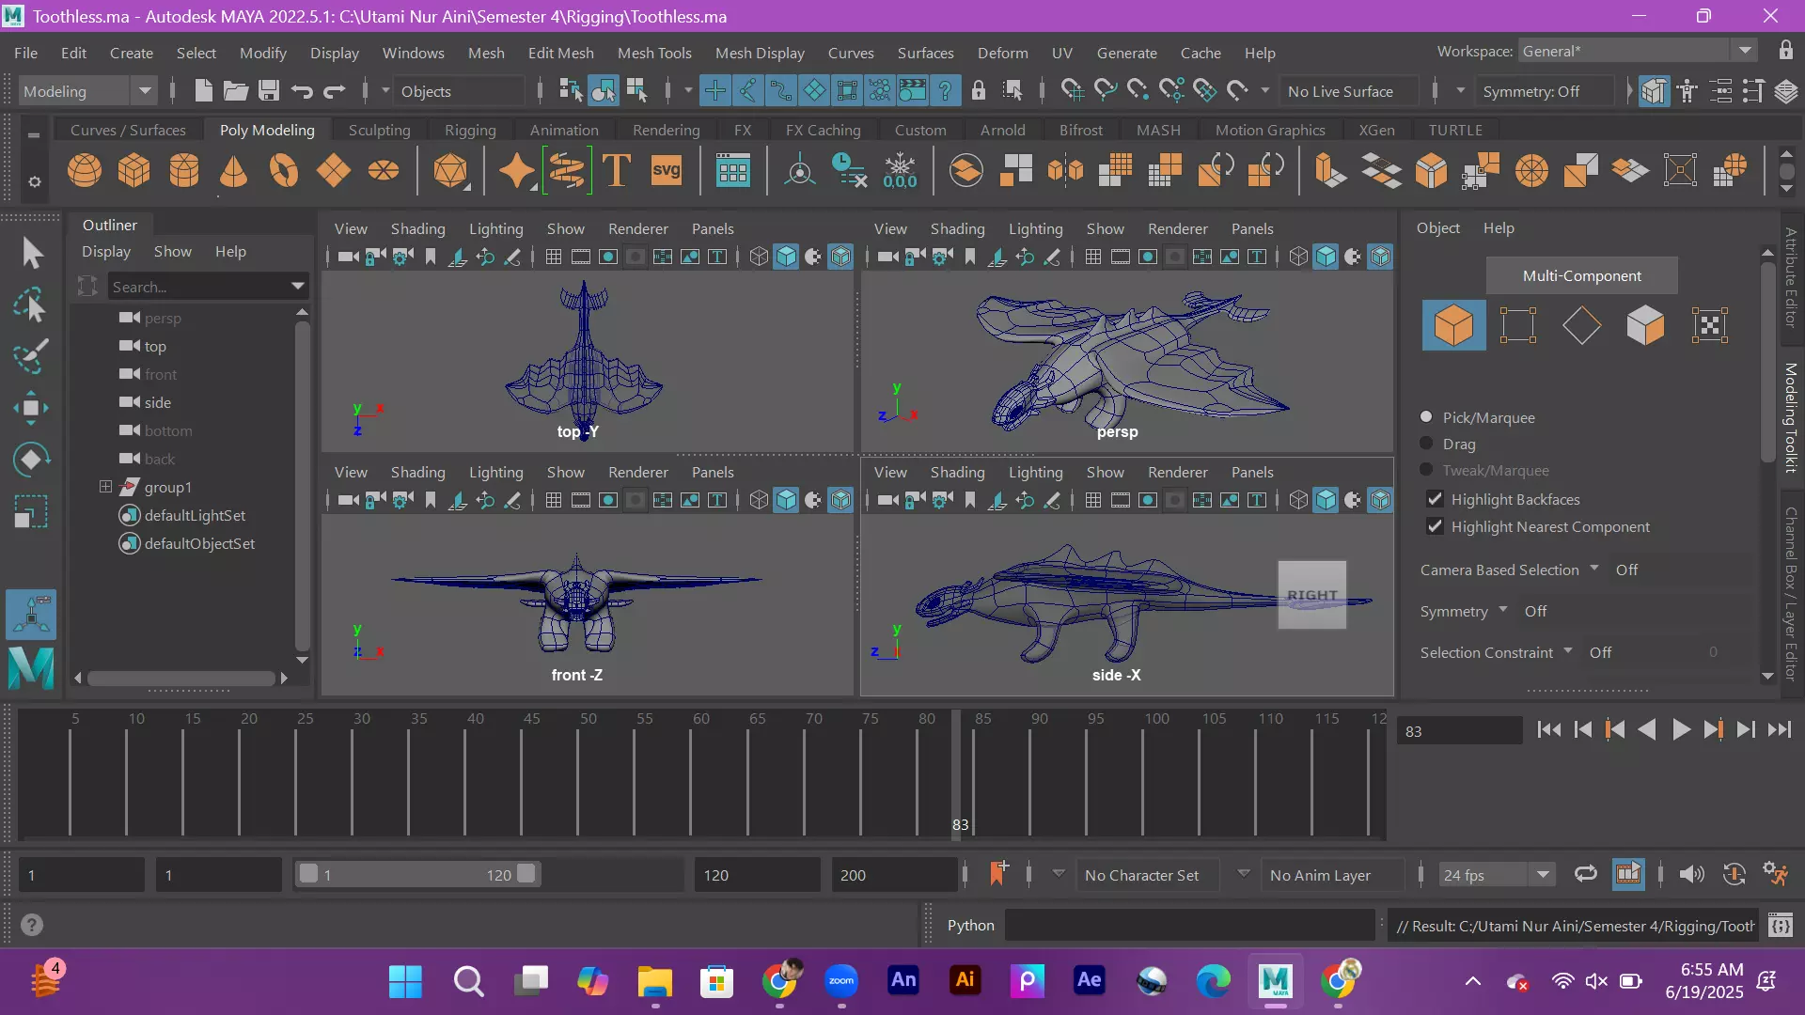
Task: Activate the Paint selection tool
Action: point(31,356)
